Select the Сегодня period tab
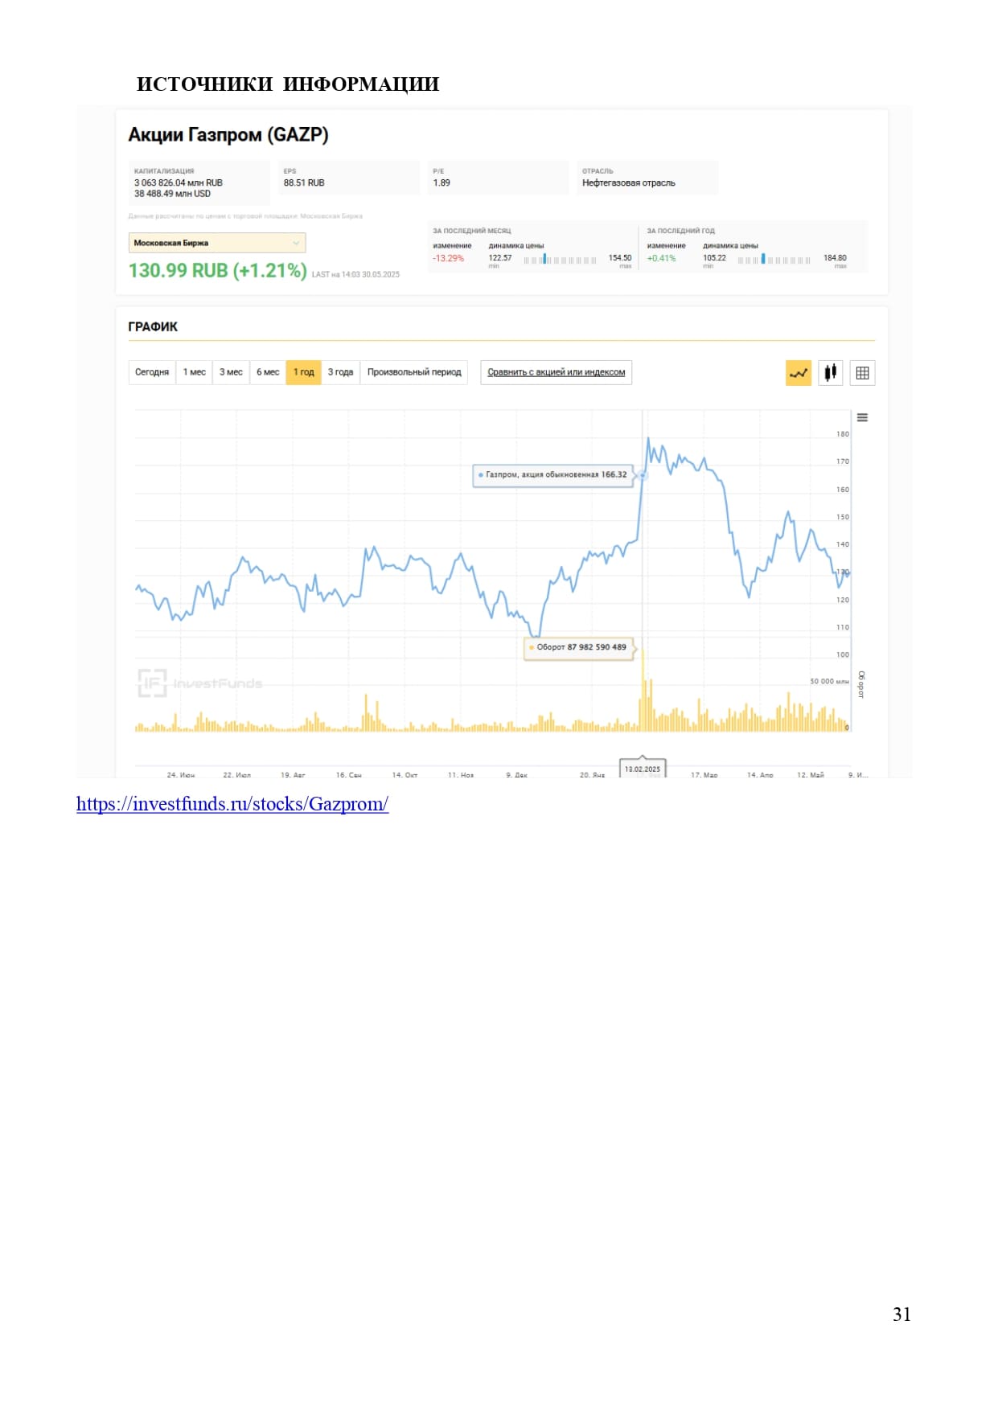 [x=152, y=372]
